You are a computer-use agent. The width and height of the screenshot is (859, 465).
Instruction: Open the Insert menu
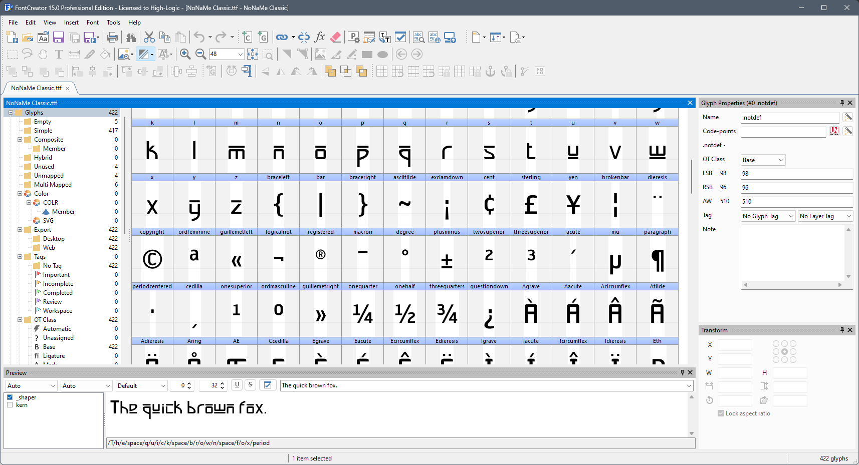tap(71, 23)
